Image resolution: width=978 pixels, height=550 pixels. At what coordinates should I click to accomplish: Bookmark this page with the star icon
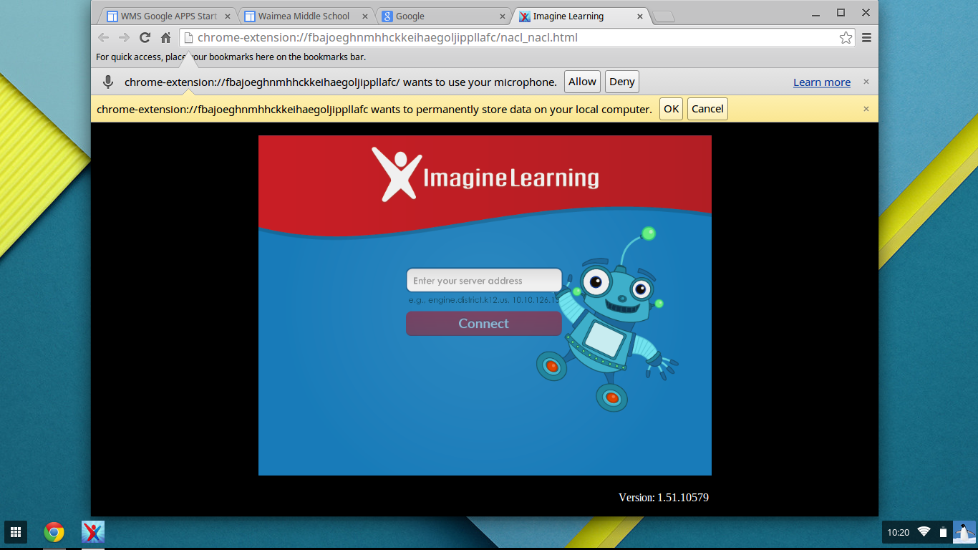click(x=846, y=38)
